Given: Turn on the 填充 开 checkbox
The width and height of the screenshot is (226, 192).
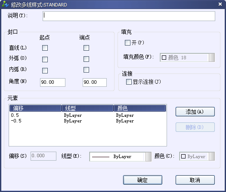Looking at the screenshot, I should (127, 43).
